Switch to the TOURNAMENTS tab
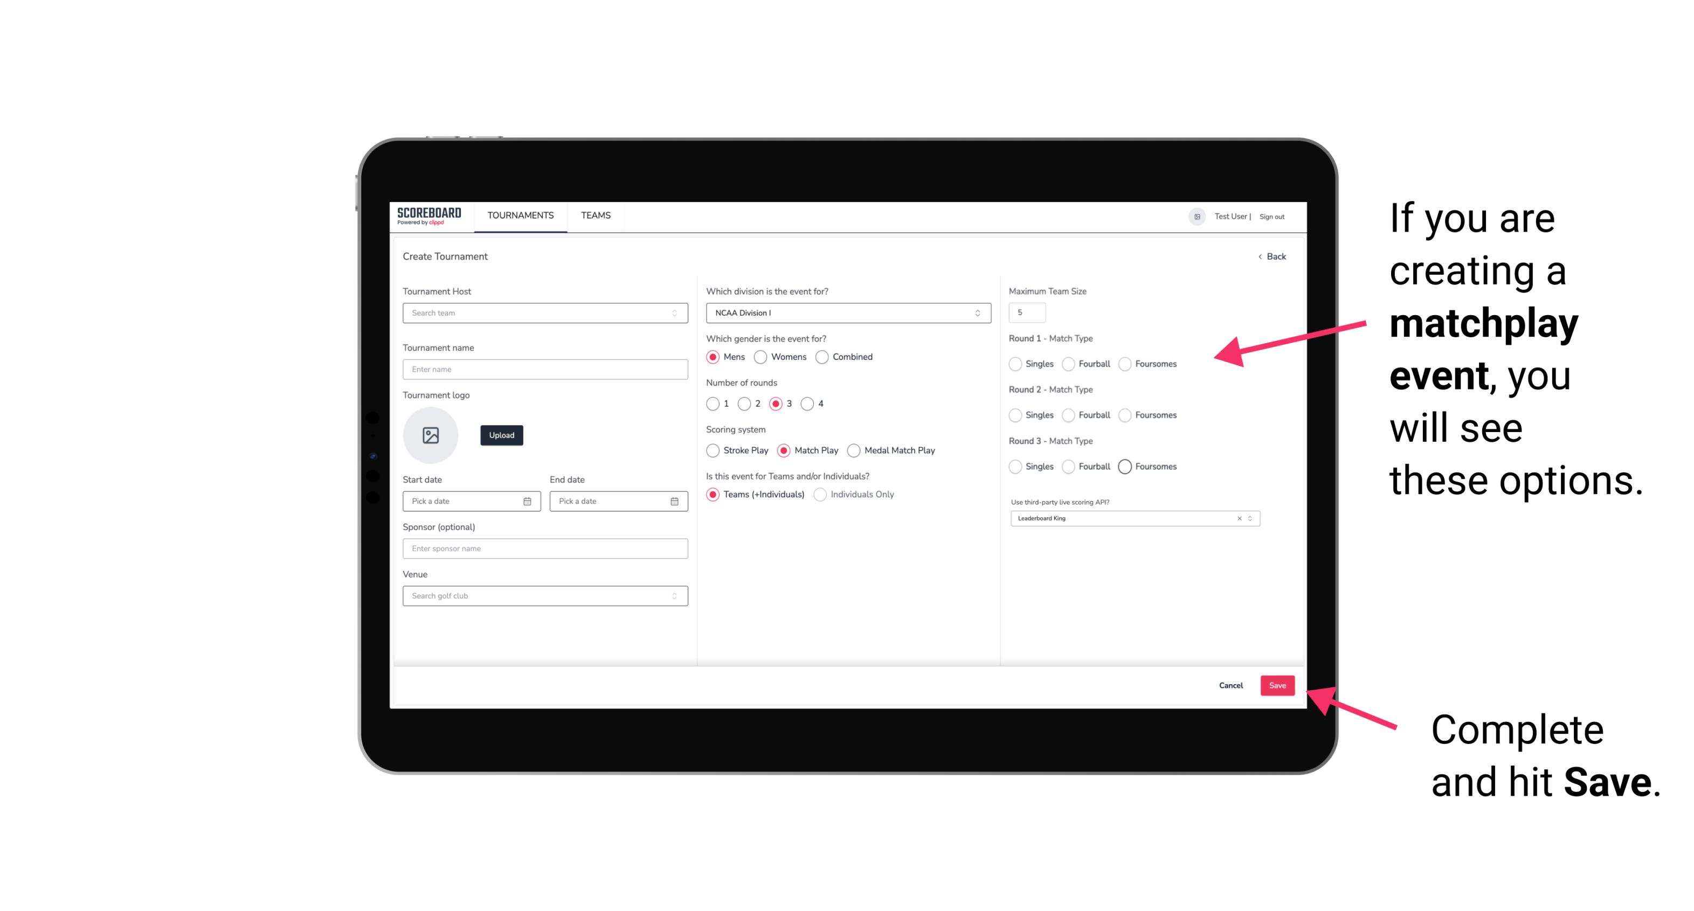 521,215
